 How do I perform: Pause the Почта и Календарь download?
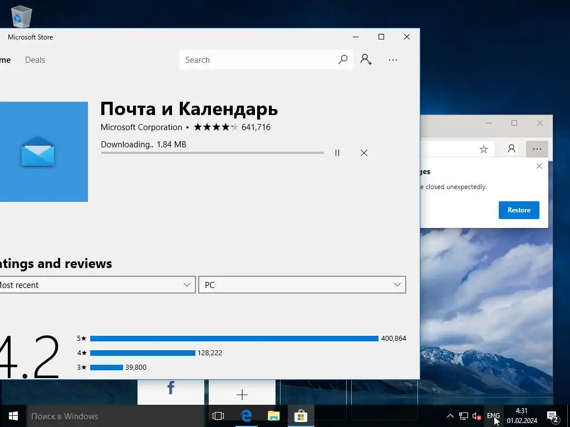(x=337, y=153)
